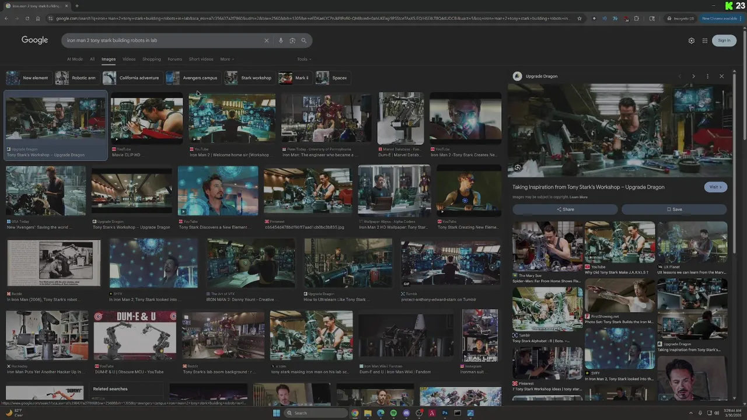
Task: Filter by California adventure chip
Action: [x=132, y=78]
